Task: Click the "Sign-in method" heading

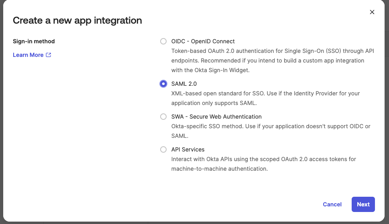Action: click(x=34, y=41)
